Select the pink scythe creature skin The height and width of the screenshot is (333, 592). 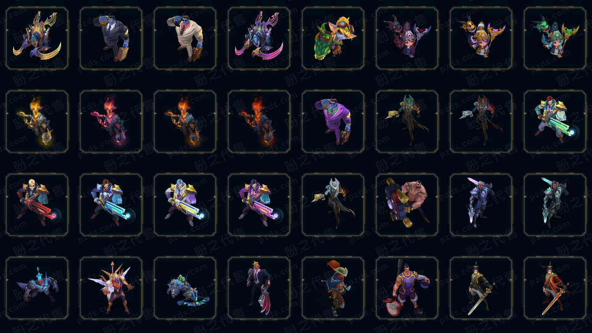pyautogui.click(x=259, y=38)
